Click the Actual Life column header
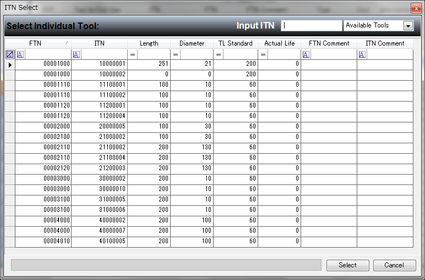 (280, 43)
